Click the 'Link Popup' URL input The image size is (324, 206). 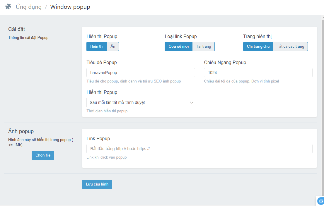pyautogui.click(x=199, y=149)
